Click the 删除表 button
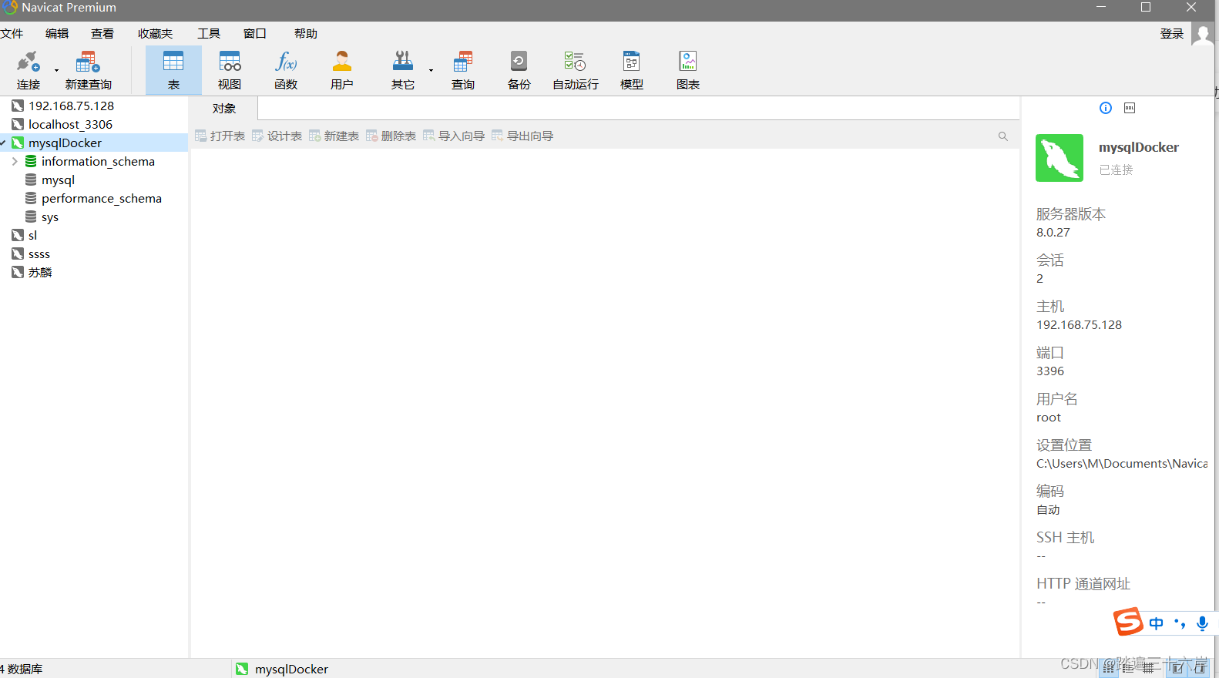The image size is (1219, 678). pyautogui.click(x=391, y=136)
